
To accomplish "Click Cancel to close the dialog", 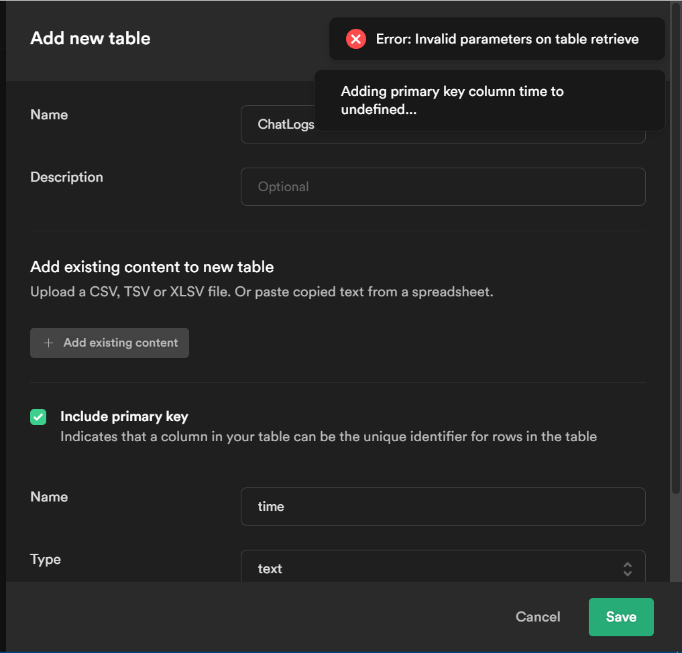I will [x=537, y=617].
